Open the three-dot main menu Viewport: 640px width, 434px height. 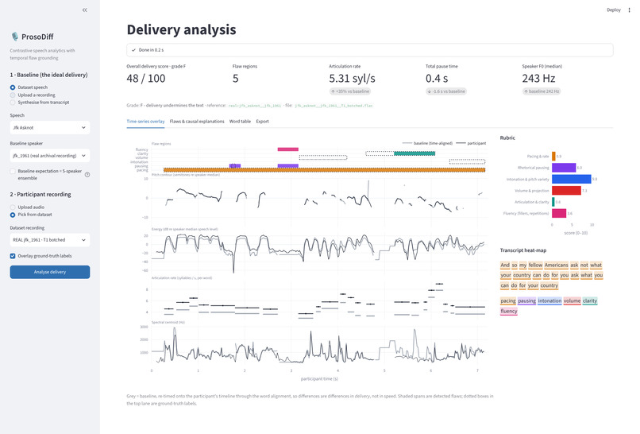point(629,10)
